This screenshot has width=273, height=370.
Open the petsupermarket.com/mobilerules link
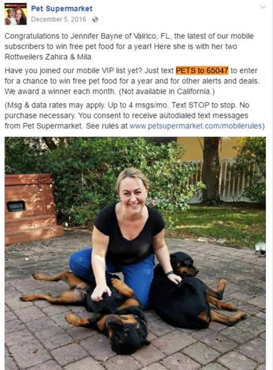tap(196, 126)
